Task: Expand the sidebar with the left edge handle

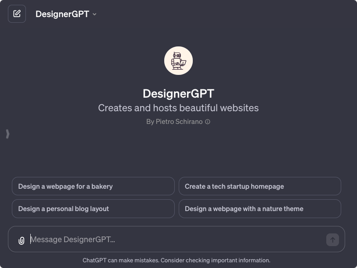Action: click(x=7, y=134)
